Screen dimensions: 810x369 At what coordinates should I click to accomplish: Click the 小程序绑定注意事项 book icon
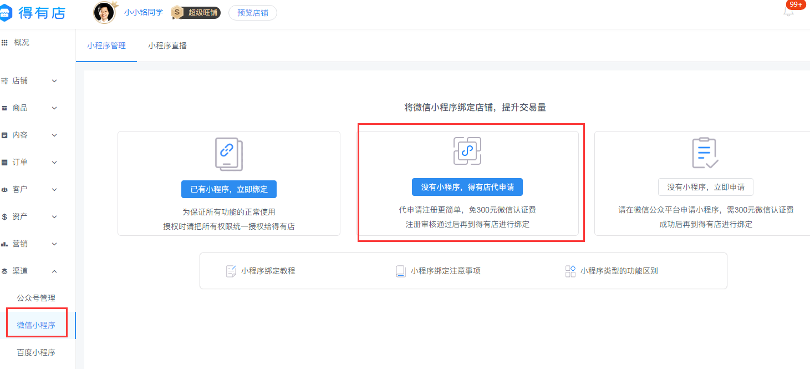pyautogui.click(x=401, y=271)
